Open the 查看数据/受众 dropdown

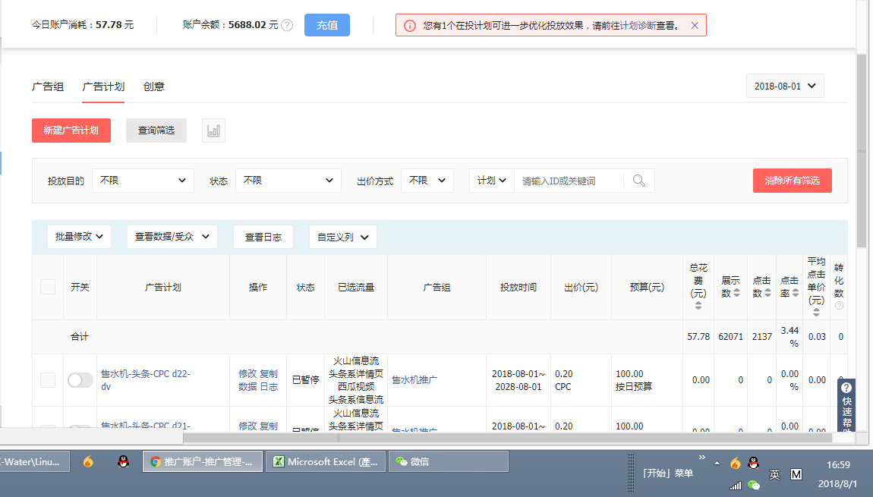click(x=172, y=237)
